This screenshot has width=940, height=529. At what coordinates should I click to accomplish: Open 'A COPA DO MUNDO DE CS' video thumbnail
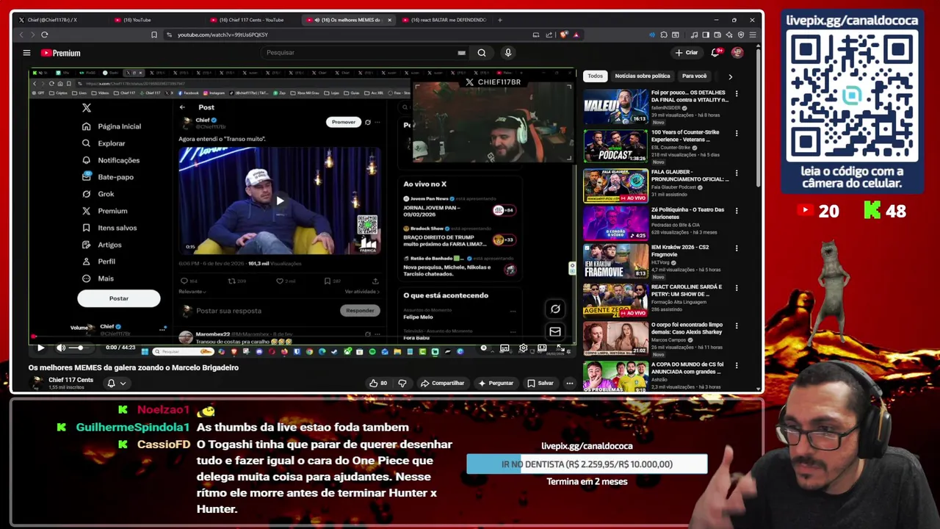(615, 375)
